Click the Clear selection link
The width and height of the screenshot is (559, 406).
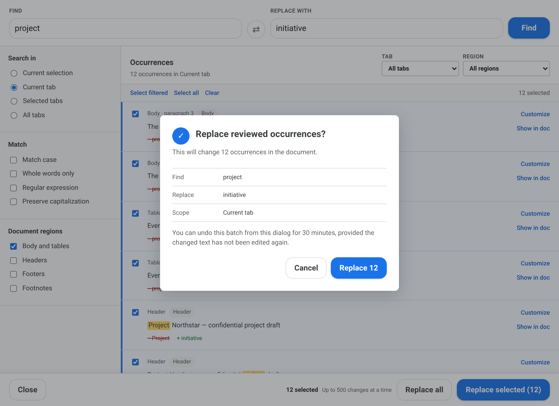pyautogui.click(x=212, y=93)
